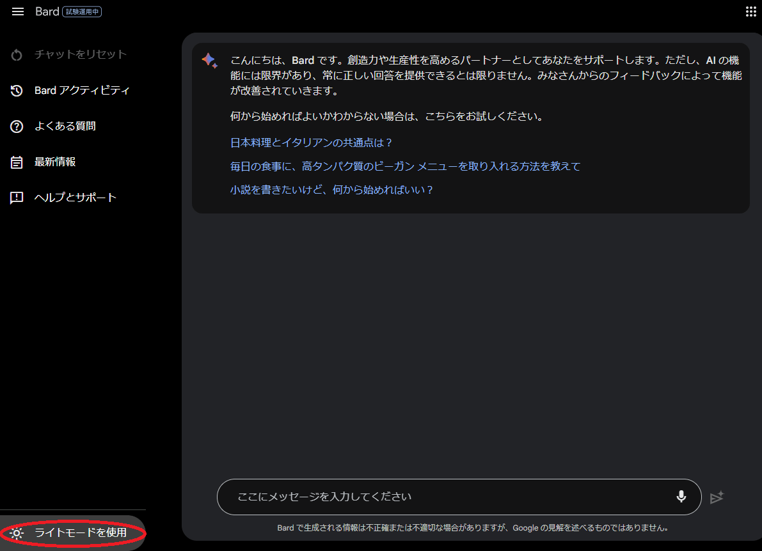Open ヘルプとサポート in the sidebar
This screenshot has height=551, width=762.
75,198
